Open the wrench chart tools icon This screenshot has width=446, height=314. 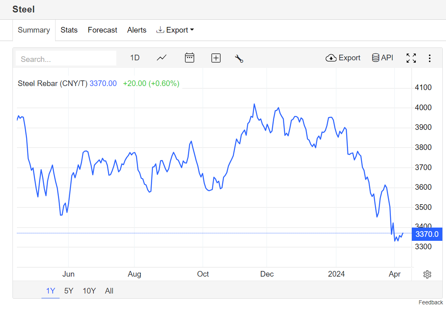239,58
